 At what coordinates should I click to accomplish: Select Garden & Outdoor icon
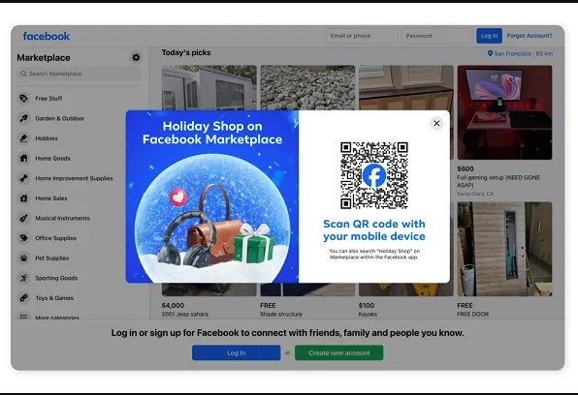[24, 118]
